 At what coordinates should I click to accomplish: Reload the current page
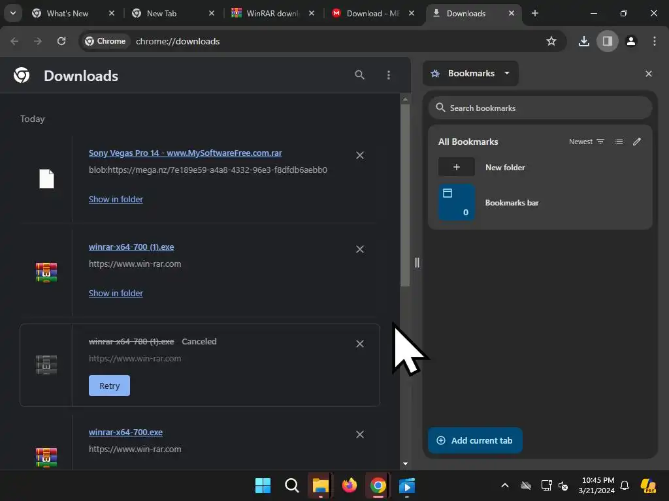(x=61, y=41)
